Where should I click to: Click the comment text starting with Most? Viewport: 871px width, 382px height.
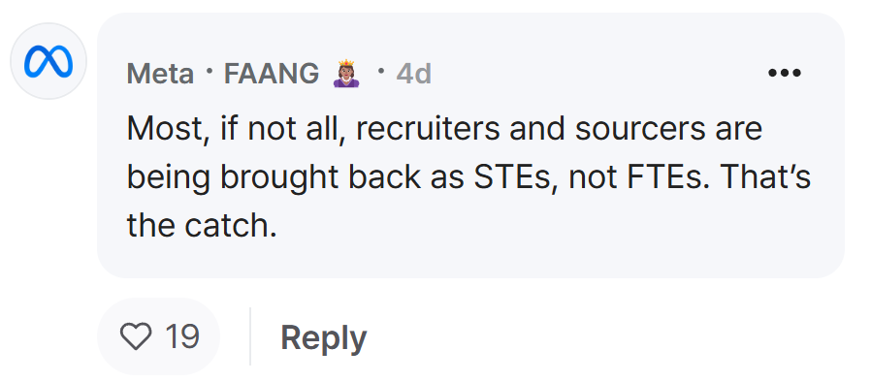pyautogui.click(x=468, y=177)
